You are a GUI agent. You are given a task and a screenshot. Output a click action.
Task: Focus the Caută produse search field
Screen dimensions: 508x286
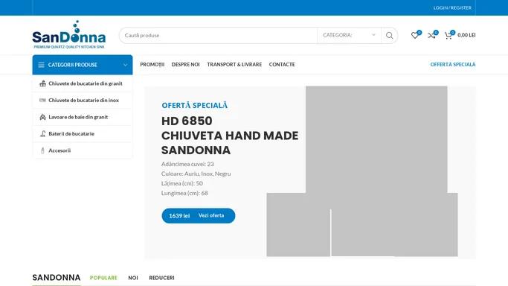[218, 35]
